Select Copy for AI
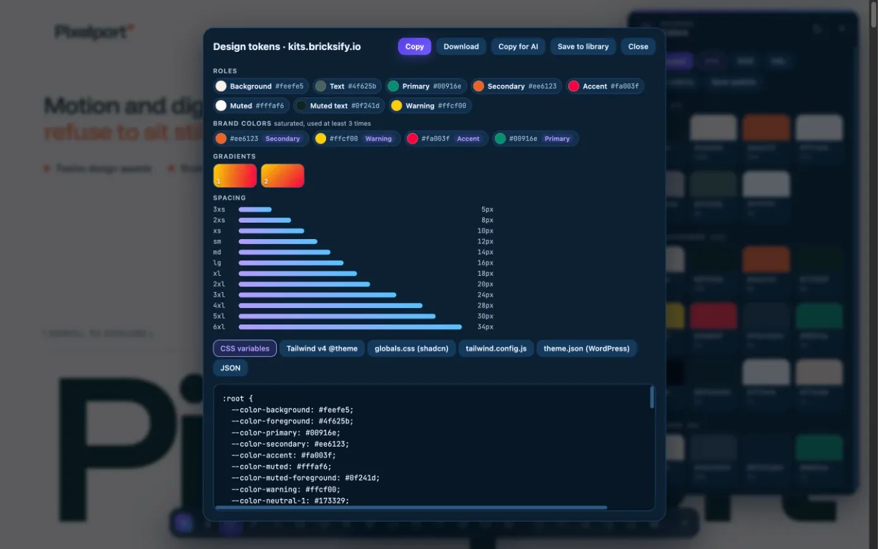 (x=518, y=46)
